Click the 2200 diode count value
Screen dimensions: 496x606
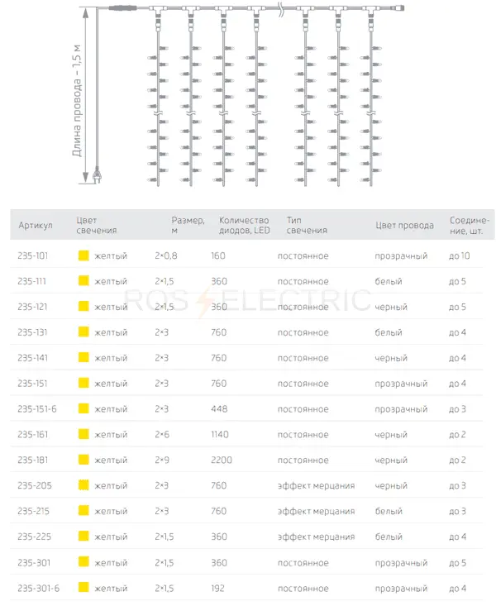coord(222,460)
